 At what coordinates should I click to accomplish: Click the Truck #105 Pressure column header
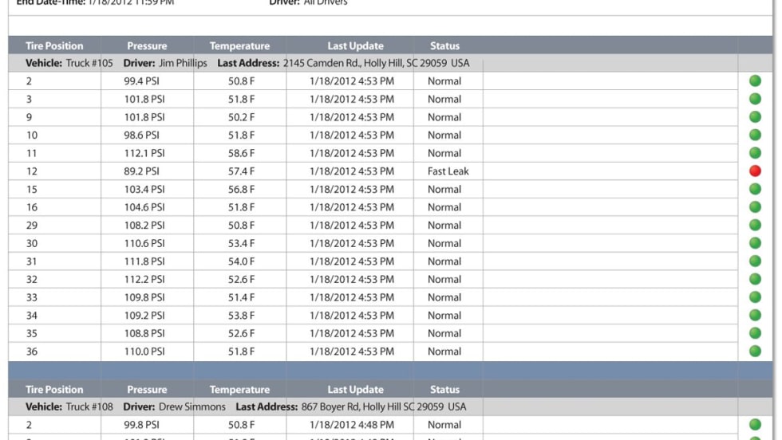pos(147,46)
